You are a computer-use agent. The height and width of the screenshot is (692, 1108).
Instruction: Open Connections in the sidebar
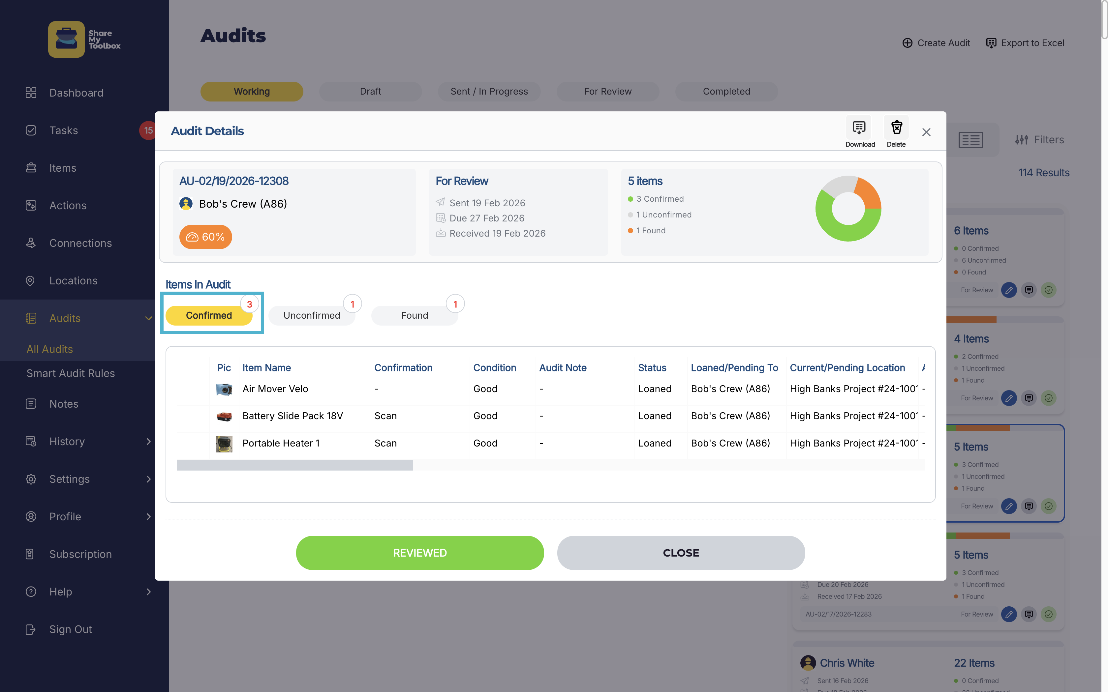[x=80, y=243]
